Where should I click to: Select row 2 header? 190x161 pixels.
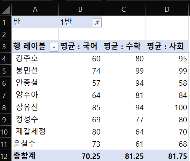[x=5, y=34]
